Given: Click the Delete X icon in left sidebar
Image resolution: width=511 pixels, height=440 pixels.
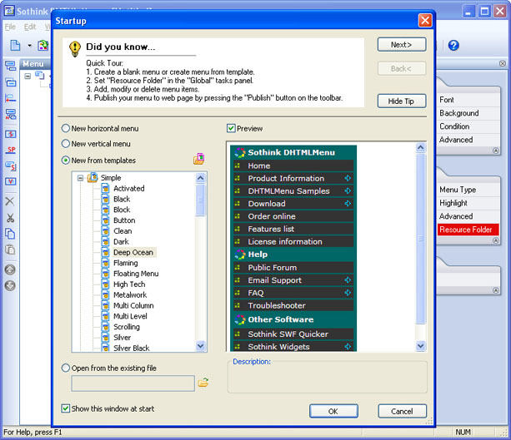Looking at the screenshot, I should (11, 201).
